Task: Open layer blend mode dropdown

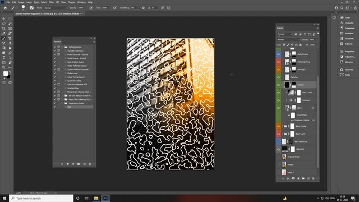Action: pos(288,40)
